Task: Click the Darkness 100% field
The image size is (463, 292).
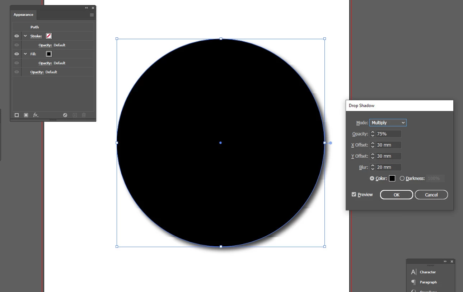Action: 435,179
